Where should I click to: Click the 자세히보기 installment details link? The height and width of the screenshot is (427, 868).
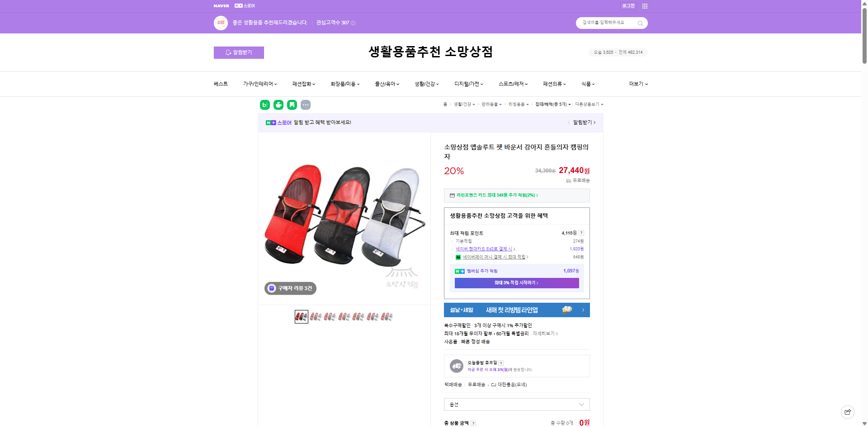click(x=544, y=333)
